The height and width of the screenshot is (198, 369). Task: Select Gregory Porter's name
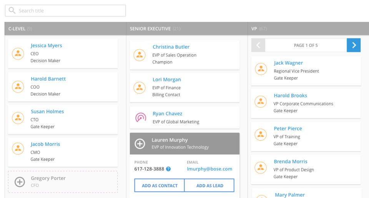[48, 178]
